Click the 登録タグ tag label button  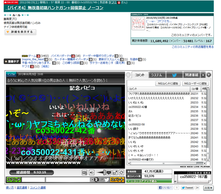12,61
